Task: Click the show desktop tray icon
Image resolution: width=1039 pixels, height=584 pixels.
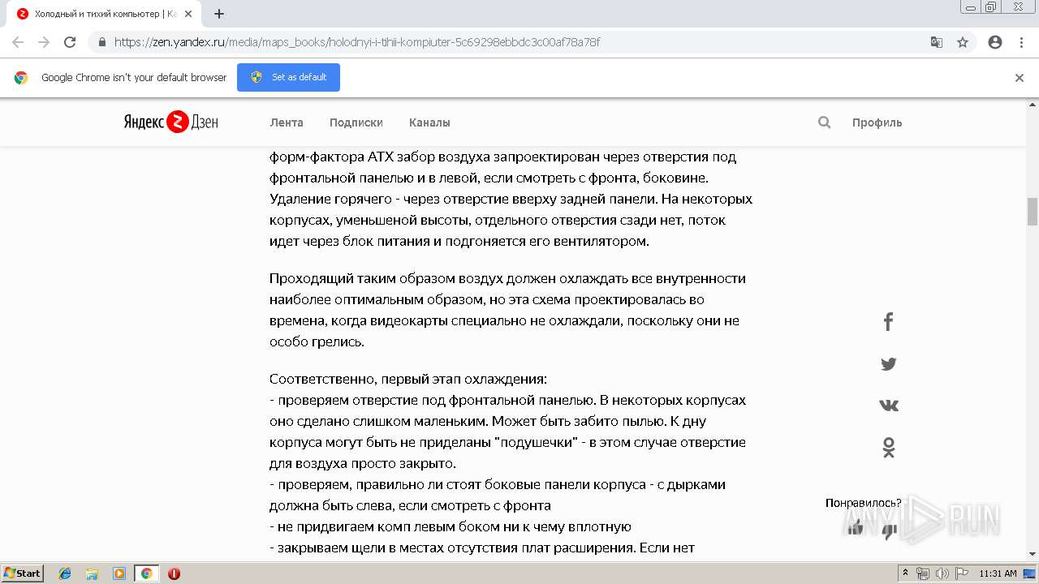Action: coord(1030,573)
